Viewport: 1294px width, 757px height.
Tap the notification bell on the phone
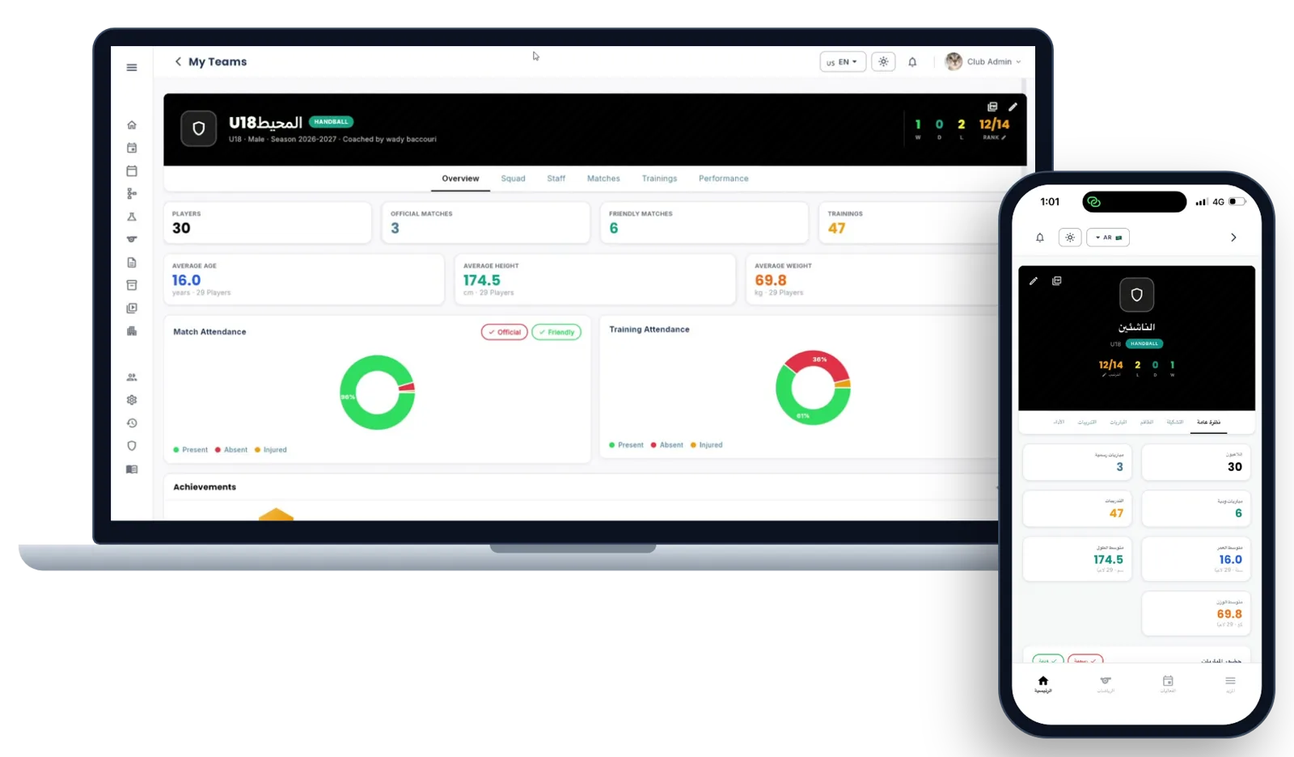[x=1040, y=238]
